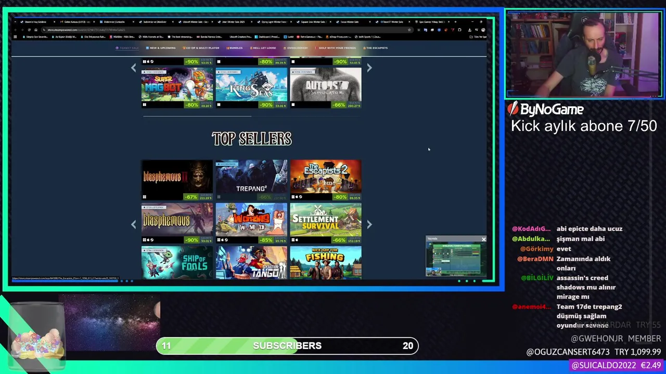Screen dimensions: 666x374
Task: Click the -66% discount on Settlement Survival
Action: [340, 240]
